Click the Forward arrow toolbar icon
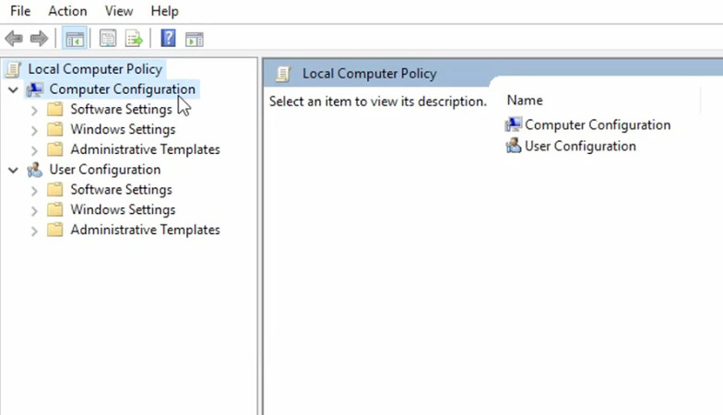This screenshot has width=723, height=415. [39, 39]
